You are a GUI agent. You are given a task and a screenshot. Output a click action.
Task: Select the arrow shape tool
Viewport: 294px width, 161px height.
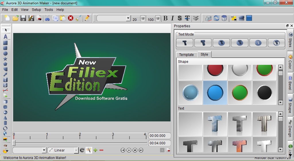tap(5, 75)
